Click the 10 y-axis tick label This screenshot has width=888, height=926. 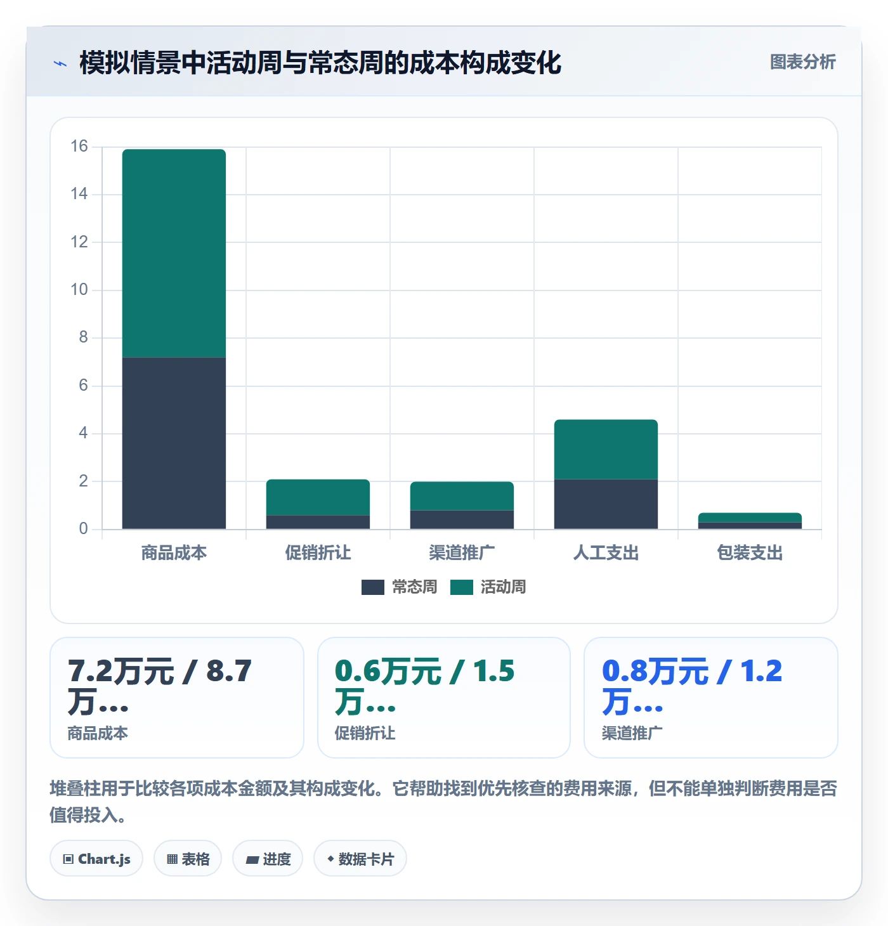79,290
